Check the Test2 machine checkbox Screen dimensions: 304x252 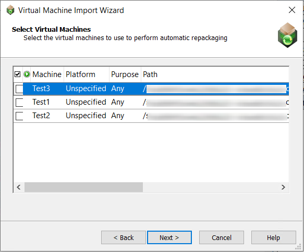point(19,116)
